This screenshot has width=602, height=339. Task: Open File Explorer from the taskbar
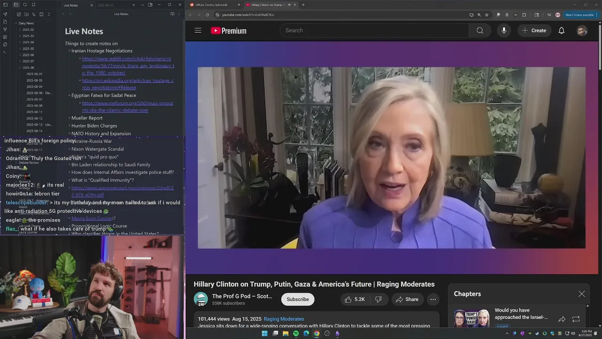click(x=285, y=333)
